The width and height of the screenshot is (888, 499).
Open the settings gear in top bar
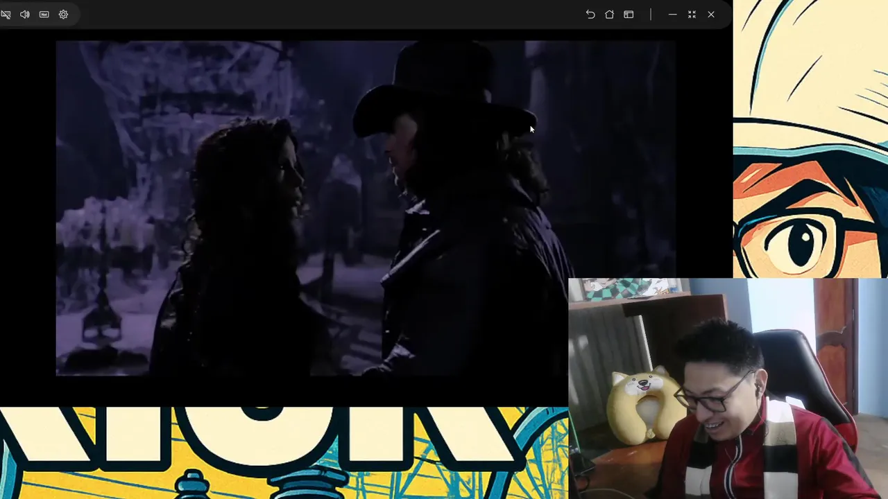(63, 15)
